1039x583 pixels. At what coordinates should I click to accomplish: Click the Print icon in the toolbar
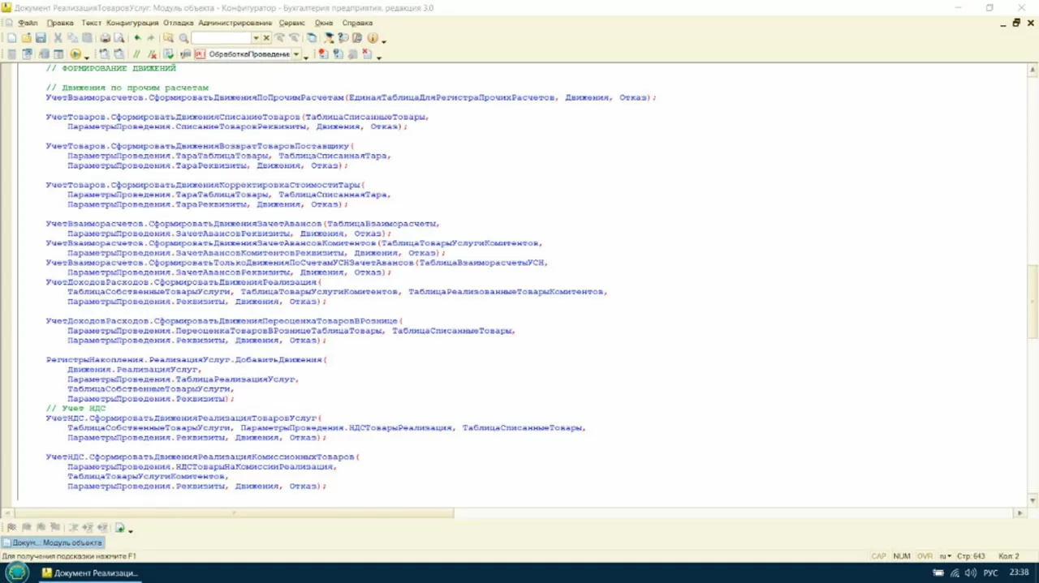[x=105, y=38]
